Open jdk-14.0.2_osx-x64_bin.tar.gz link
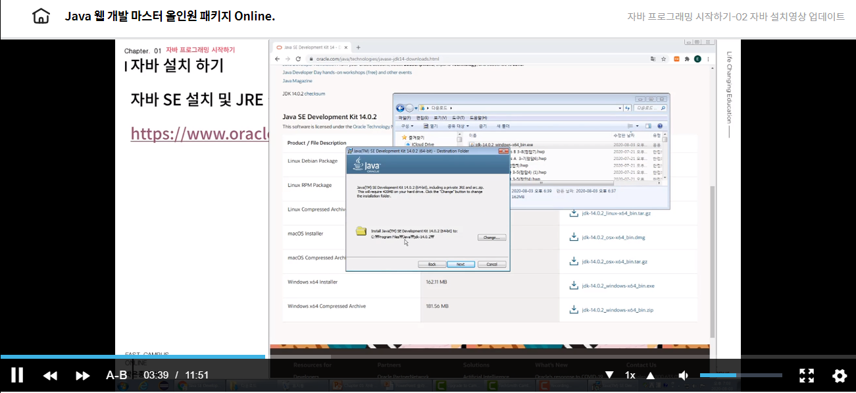The height and width of the screenshot is (393, 856). tap(615, 261)
